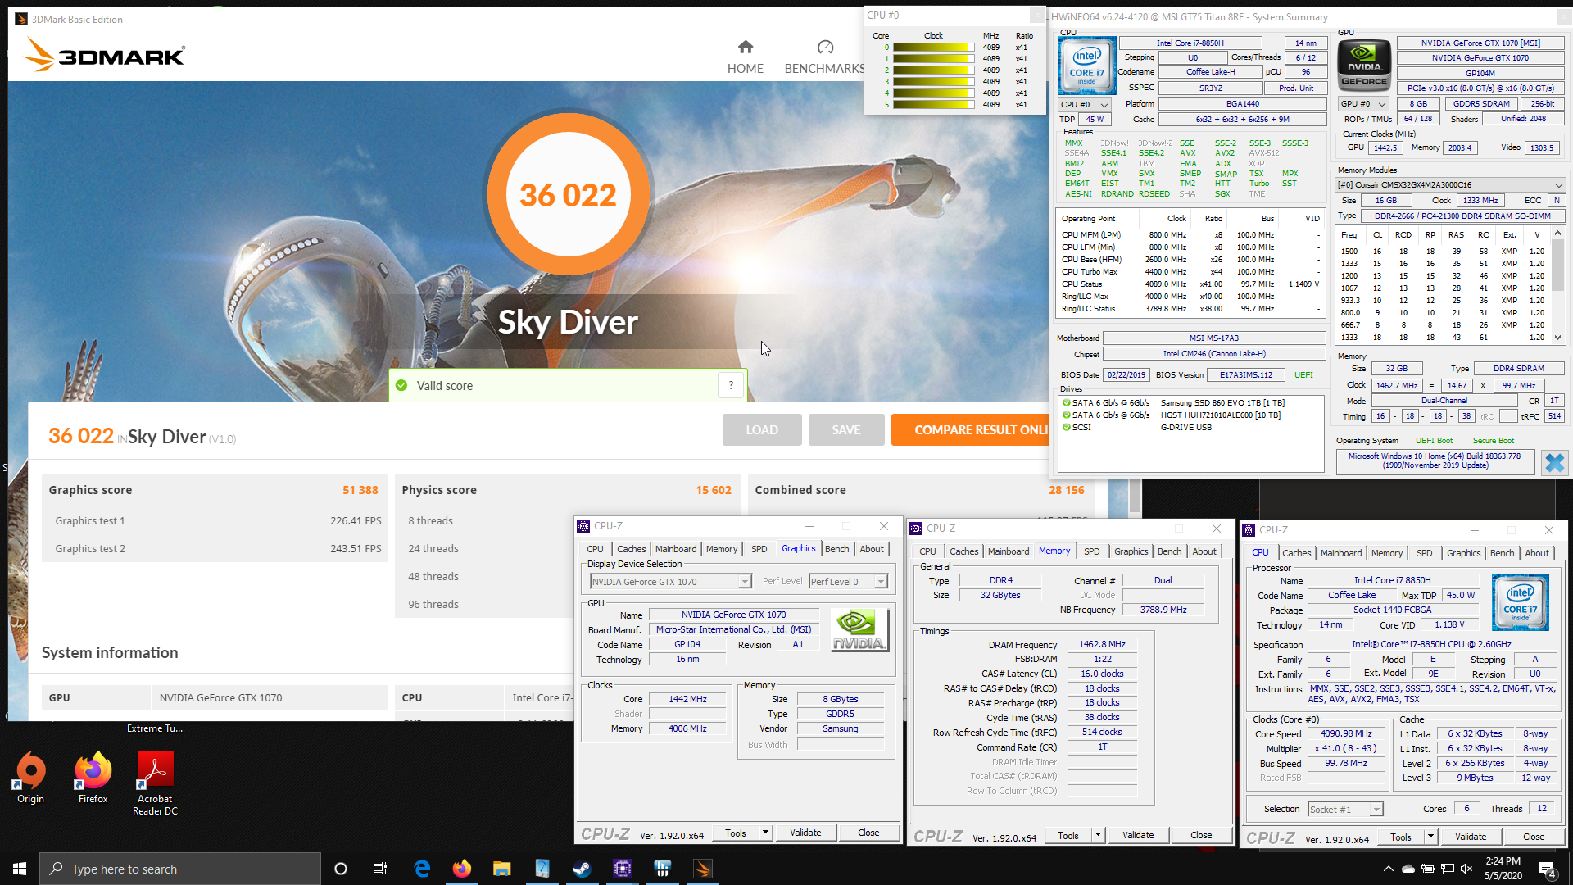The image size is (1573, 885).
Task: Open the Origin desktop shortcut
Action: coord(31,778)
